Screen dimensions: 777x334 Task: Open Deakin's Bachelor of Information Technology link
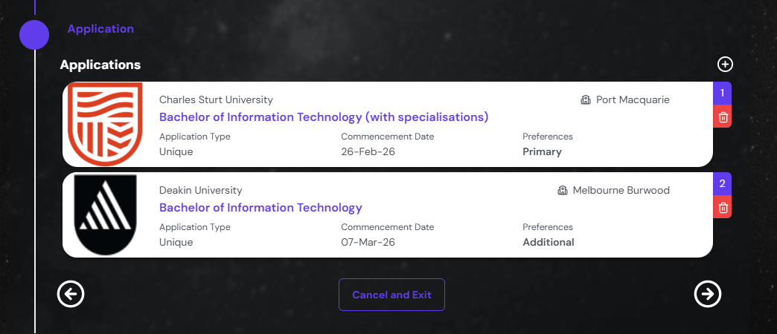(260, 208)
